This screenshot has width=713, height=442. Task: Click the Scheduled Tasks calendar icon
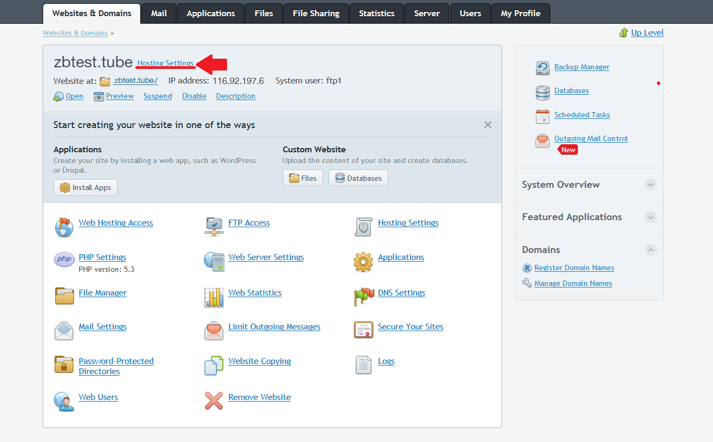[543, 116]
